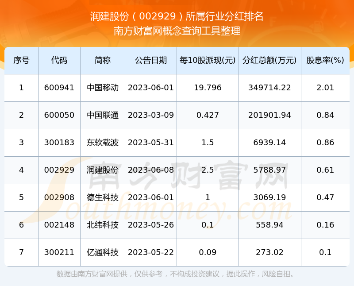Click dividend yield 0.84
Viewport: 354px width, 286px height.
pos(325,115)
